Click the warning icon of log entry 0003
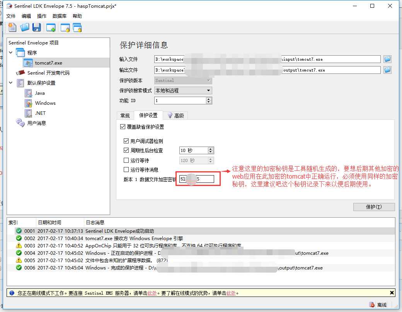This screenshot has height=312, width=402. coord(19,246)
